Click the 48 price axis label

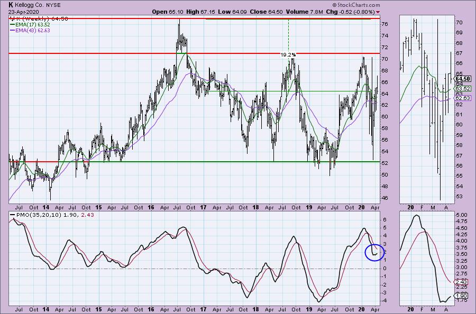(385, 186)
